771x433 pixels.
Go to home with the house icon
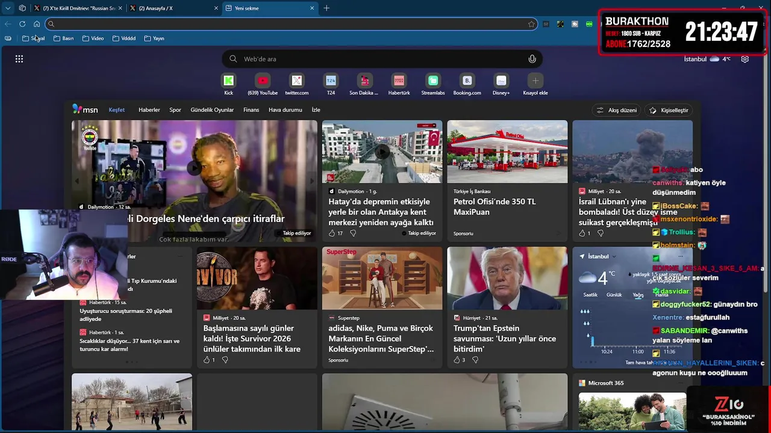tap(37, 24)
